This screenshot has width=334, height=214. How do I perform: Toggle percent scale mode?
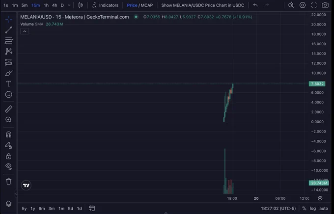pos(304,209)
